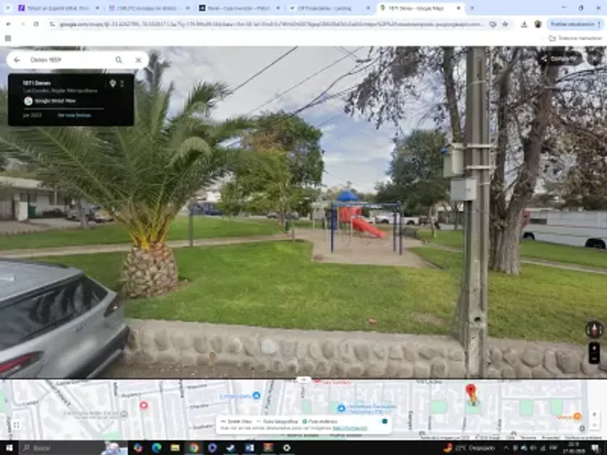Collapse the minimap using the top handle
This screenshot has height=455, width=607.
(303, 380)
